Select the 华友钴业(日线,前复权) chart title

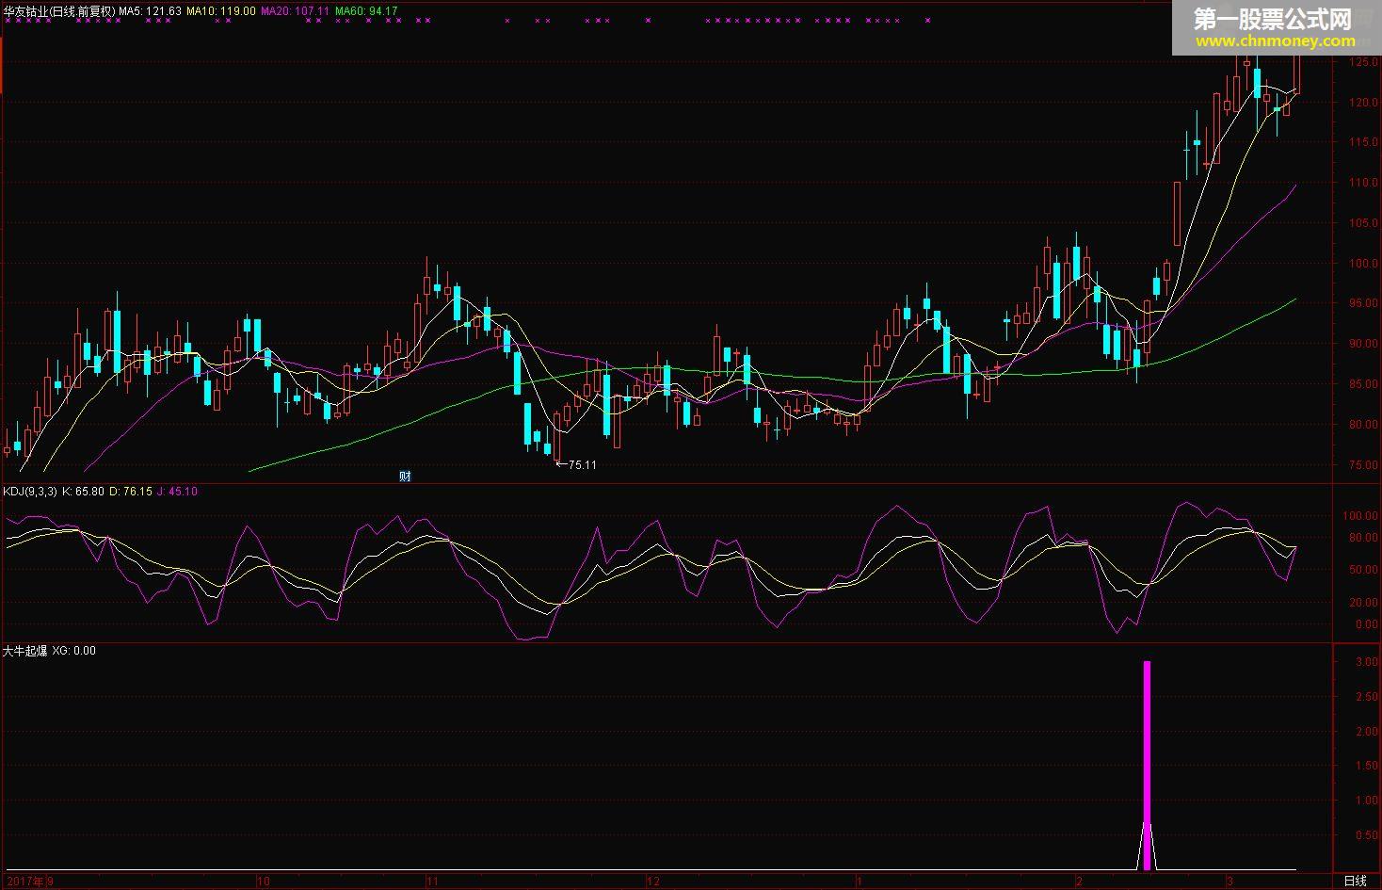coord(59,11)
